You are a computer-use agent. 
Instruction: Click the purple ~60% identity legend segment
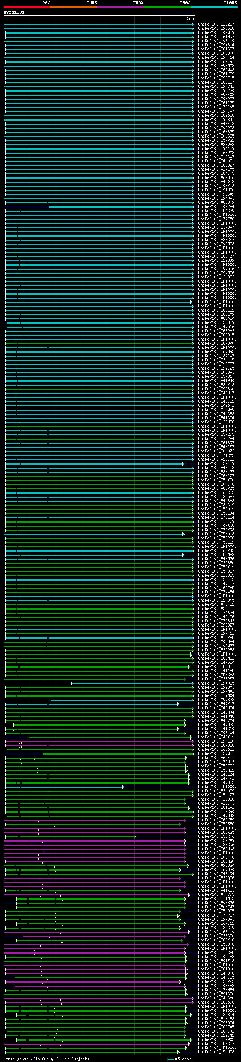(120, 7)
